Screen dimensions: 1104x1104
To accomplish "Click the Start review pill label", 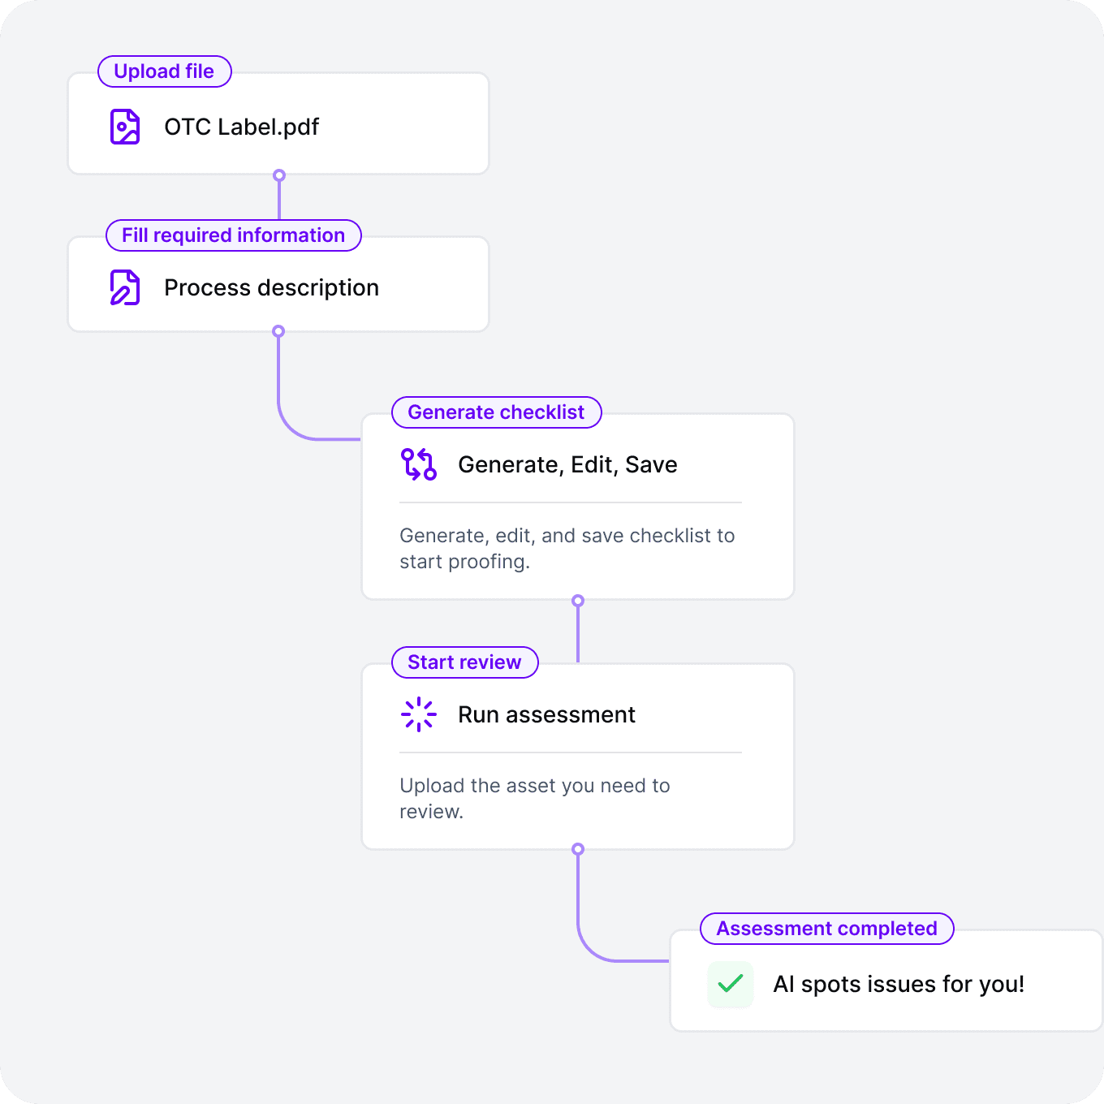I will tap(465, 662).
